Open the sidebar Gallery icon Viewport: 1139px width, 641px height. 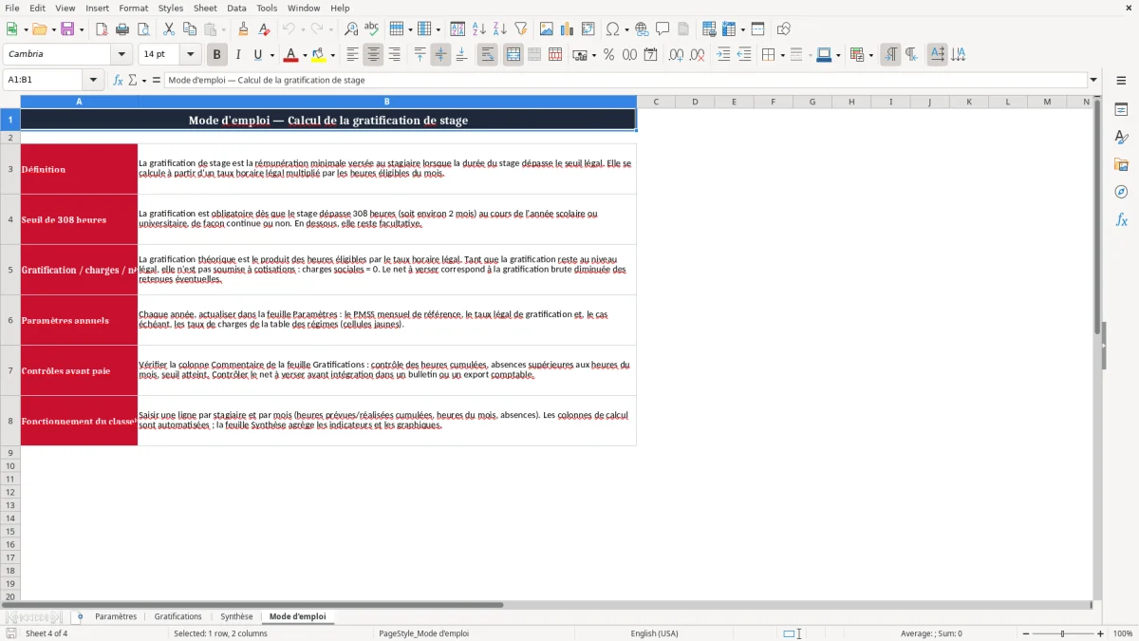1121,164
